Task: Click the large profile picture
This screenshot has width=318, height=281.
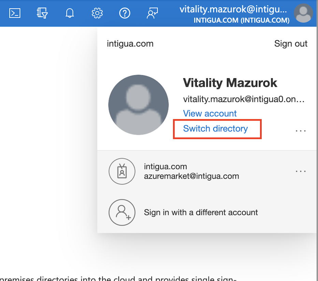Action: (138, 105)
